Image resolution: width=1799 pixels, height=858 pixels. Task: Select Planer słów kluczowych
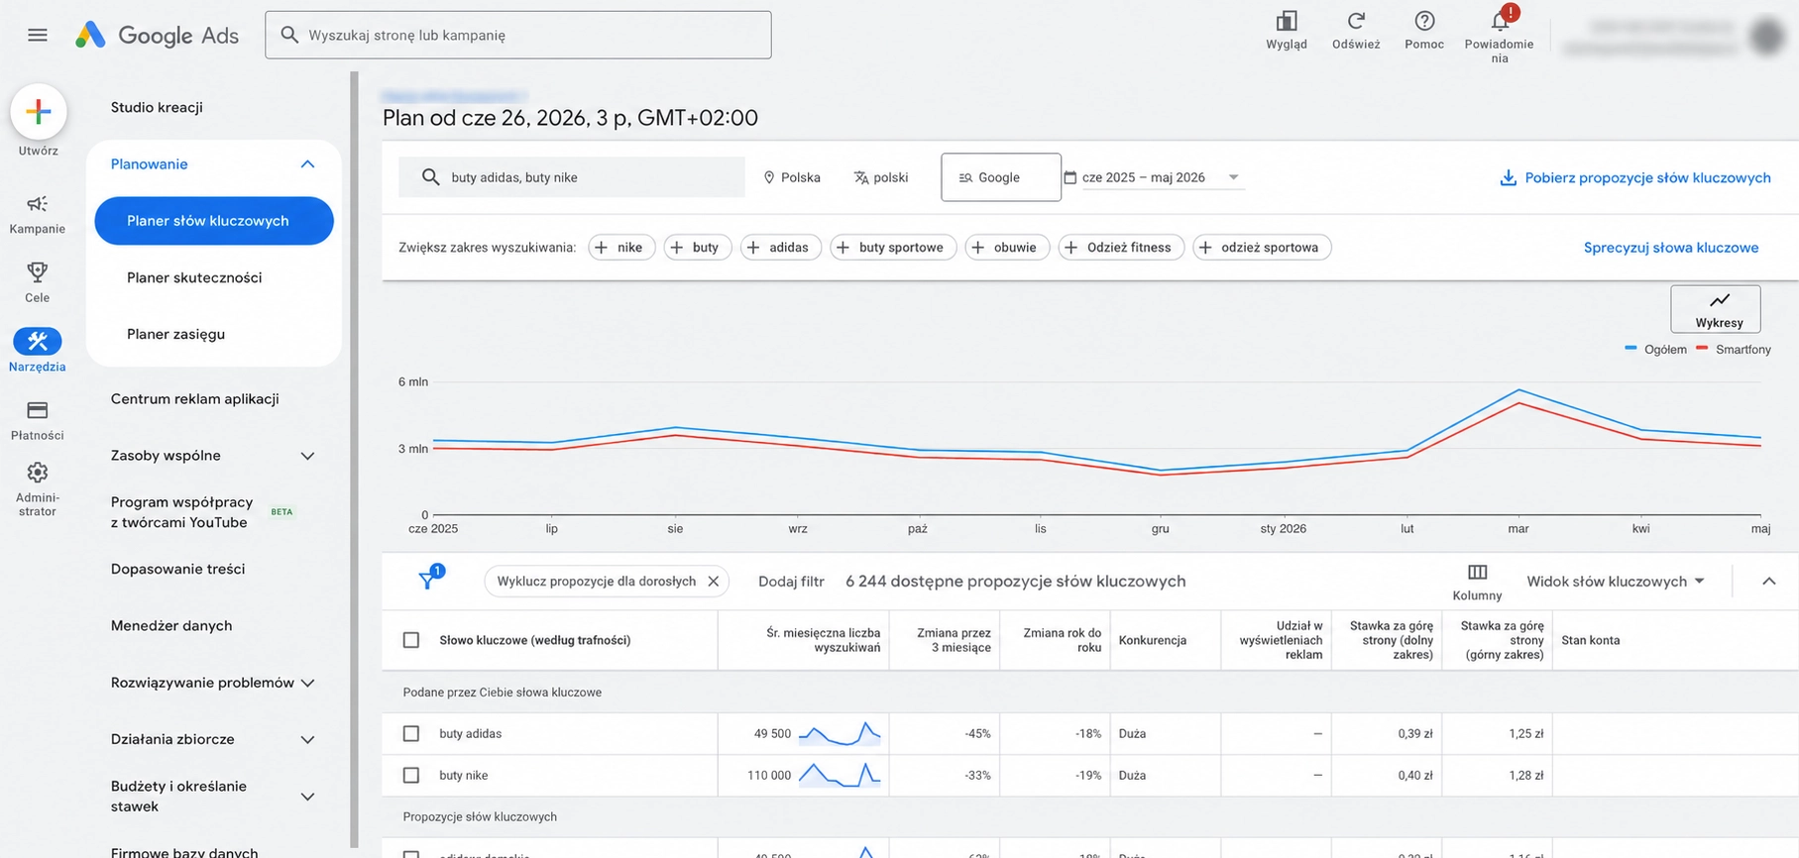pyautogui.click(x=214, y=221)
